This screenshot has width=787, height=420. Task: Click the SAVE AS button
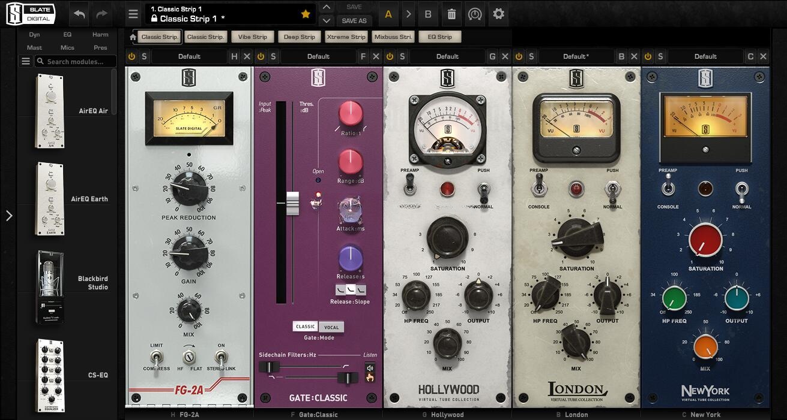(354, 20)
